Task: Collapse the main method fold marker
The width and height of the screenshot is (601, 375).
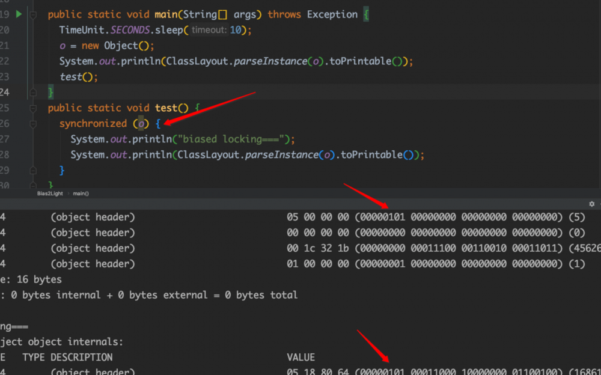Action: point(34,14)
